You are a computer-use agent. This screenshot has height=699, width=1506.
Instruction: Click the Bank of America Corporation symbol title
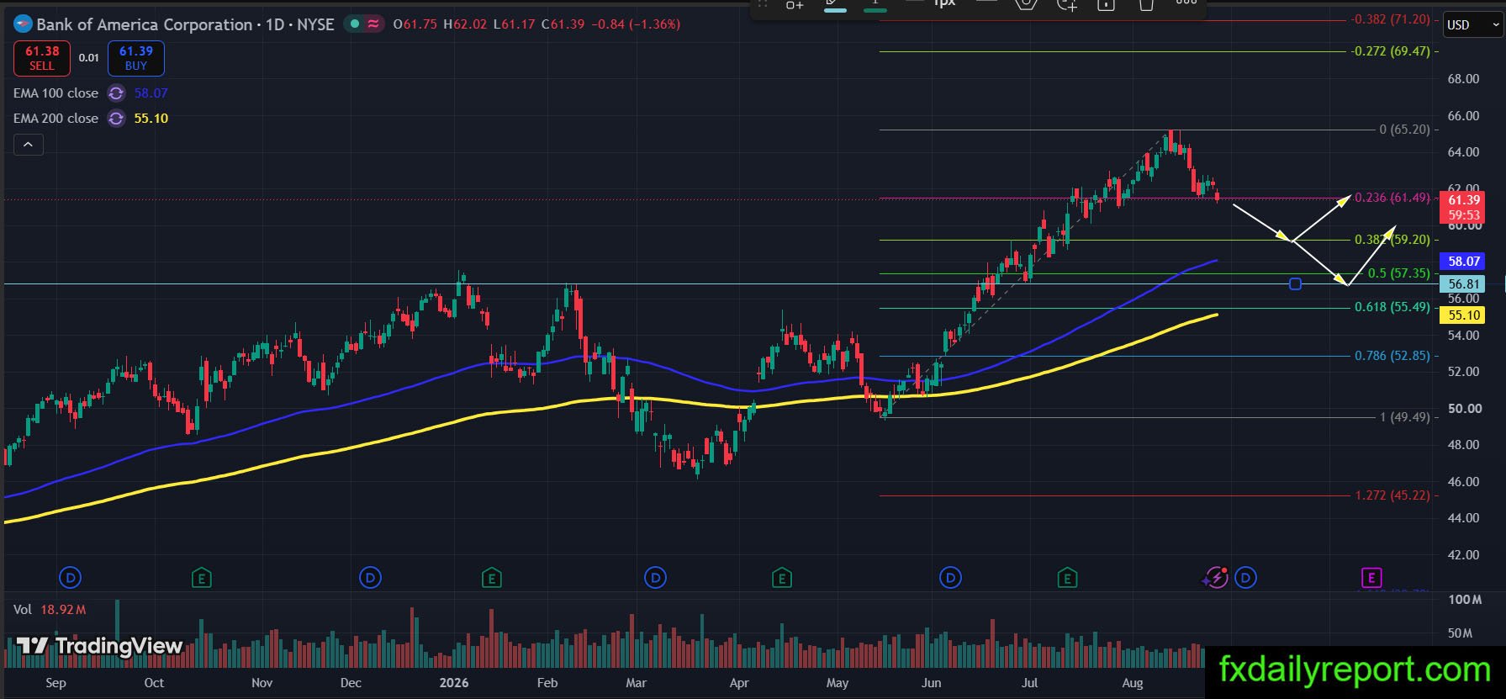145,24
